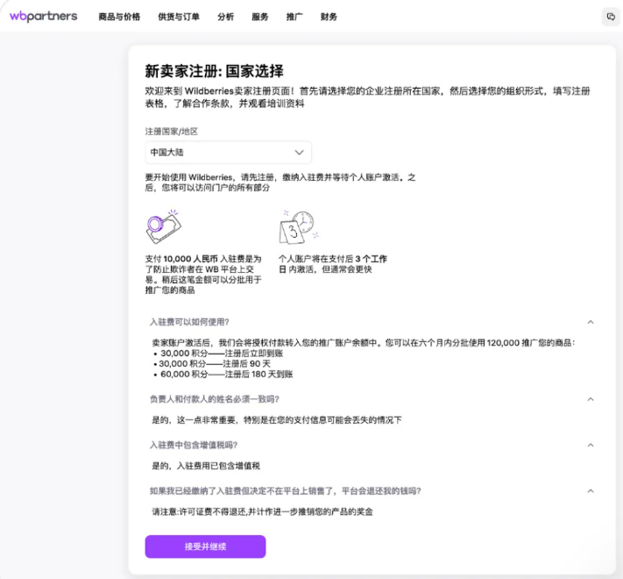Screen dimensions: 623x579
Task: Click the 30,000 积分——注册后立即到账 line
Action: coord(218,354)
